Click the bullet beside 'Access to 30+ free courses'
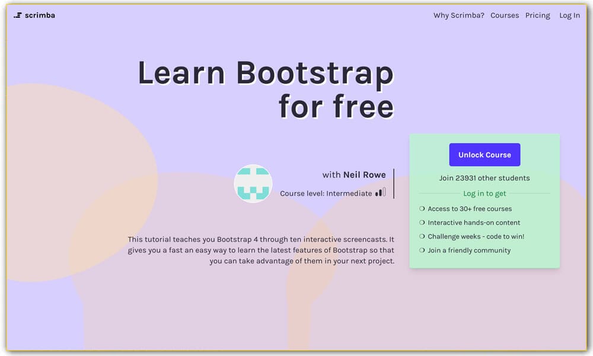593x356 pixels. coord(421,208)
